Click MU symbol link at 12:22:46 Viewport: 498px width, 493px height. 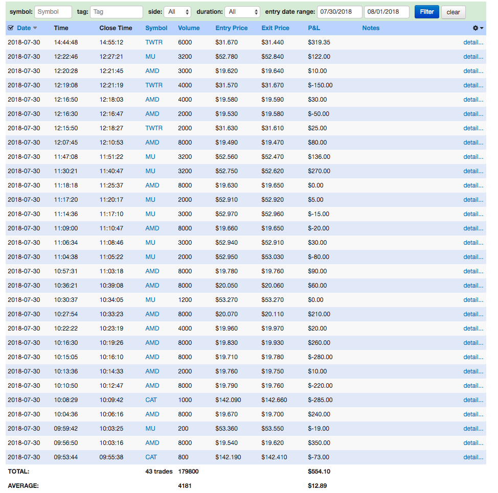[150, 57]
